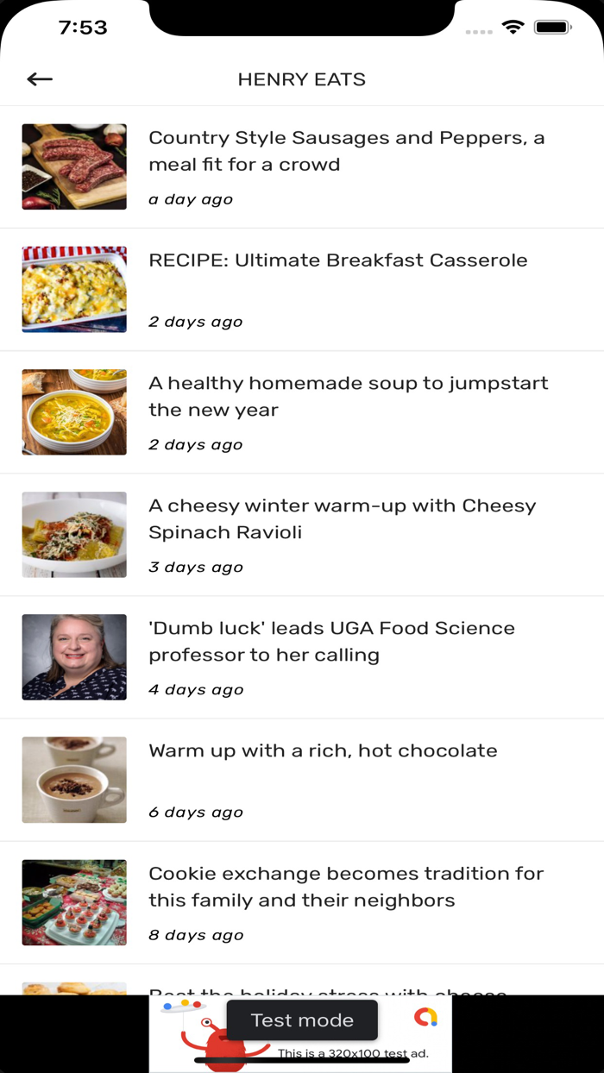Read the Cheesy Spinach Ravioli article

pos(342,518)
